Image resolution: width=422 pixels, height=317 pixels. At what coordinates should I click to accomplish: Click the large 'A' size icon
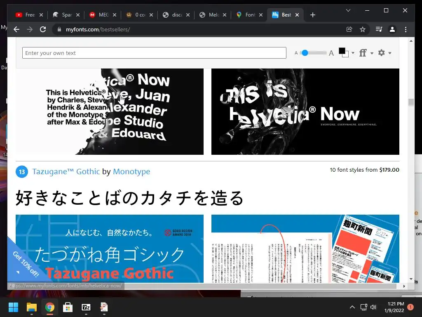coord(331,53)
